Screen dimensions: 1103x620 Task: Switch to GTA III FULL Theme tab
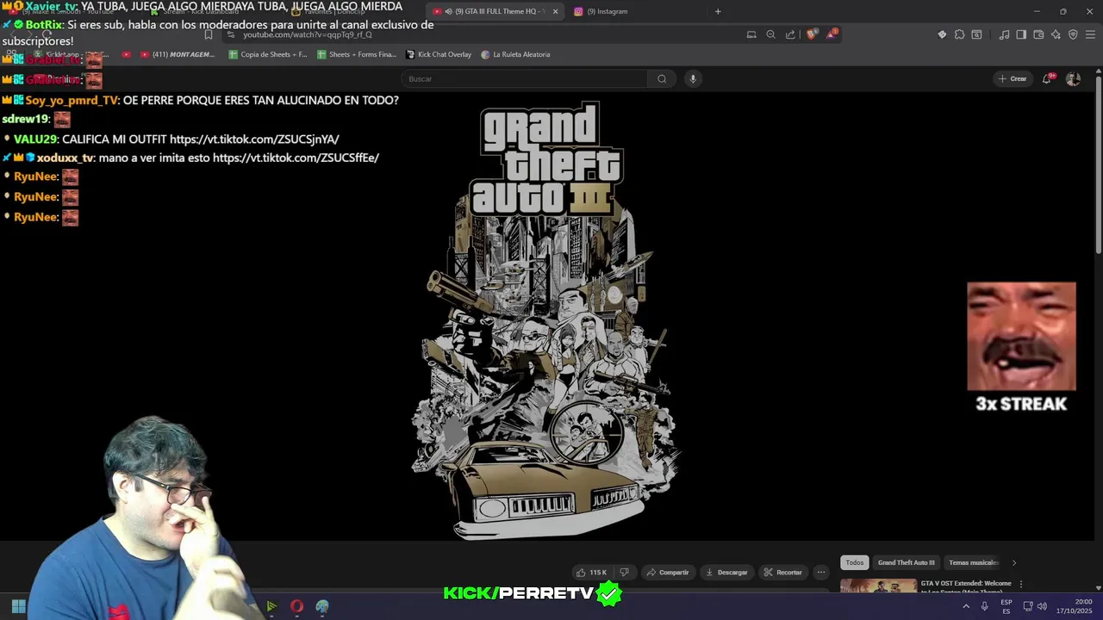pyautogui.click(x=494, y=11)
